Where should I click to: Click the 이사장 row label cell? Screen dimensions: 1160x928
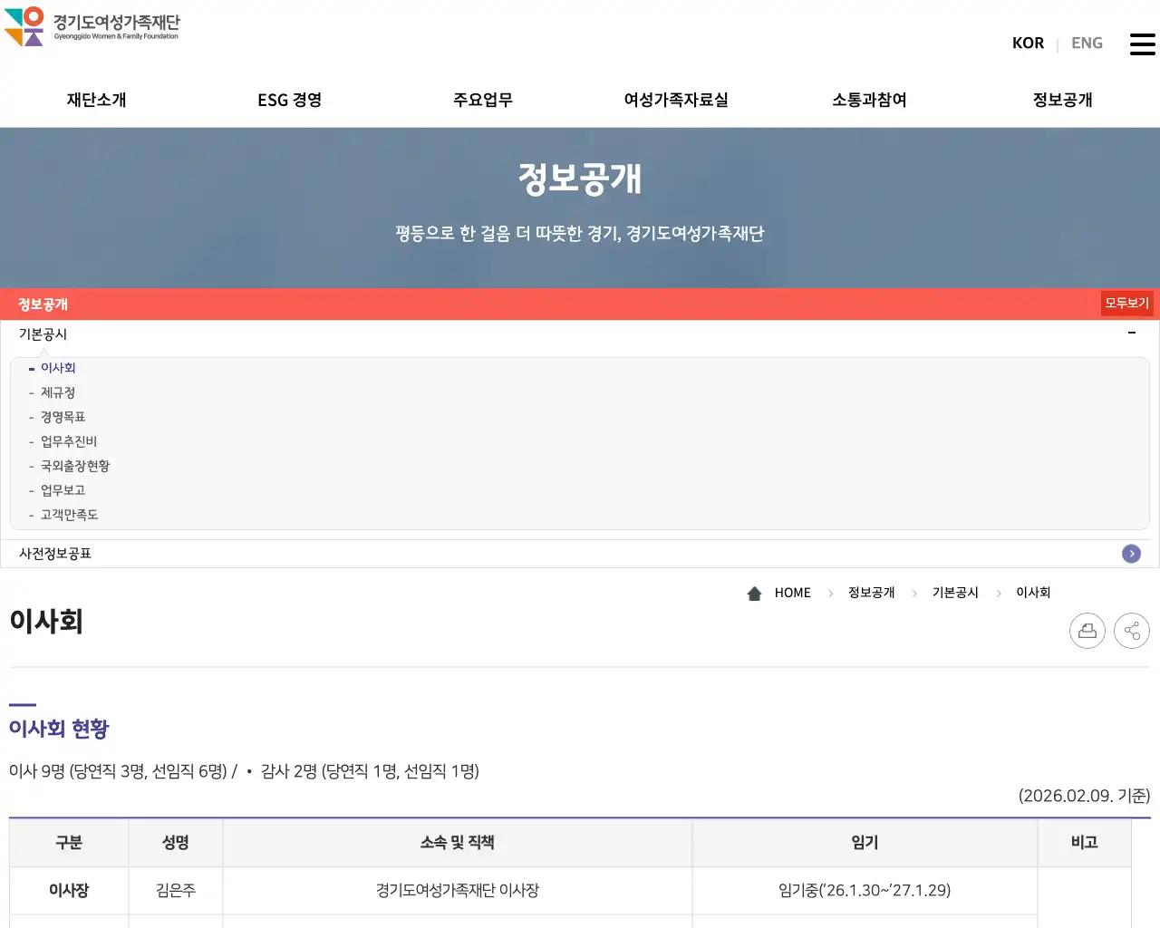tap(69, 891)
